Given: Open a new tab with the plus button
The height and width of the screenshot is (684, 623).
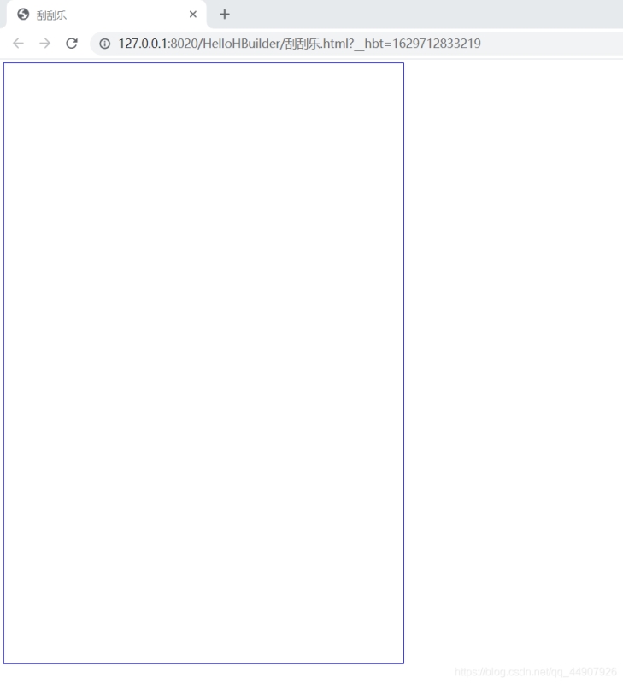Looking at the screenshot, I should tap(225, 15).
